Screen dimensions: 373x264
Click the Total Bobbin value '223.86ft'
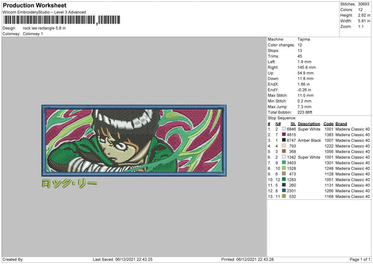pos(305,112)
